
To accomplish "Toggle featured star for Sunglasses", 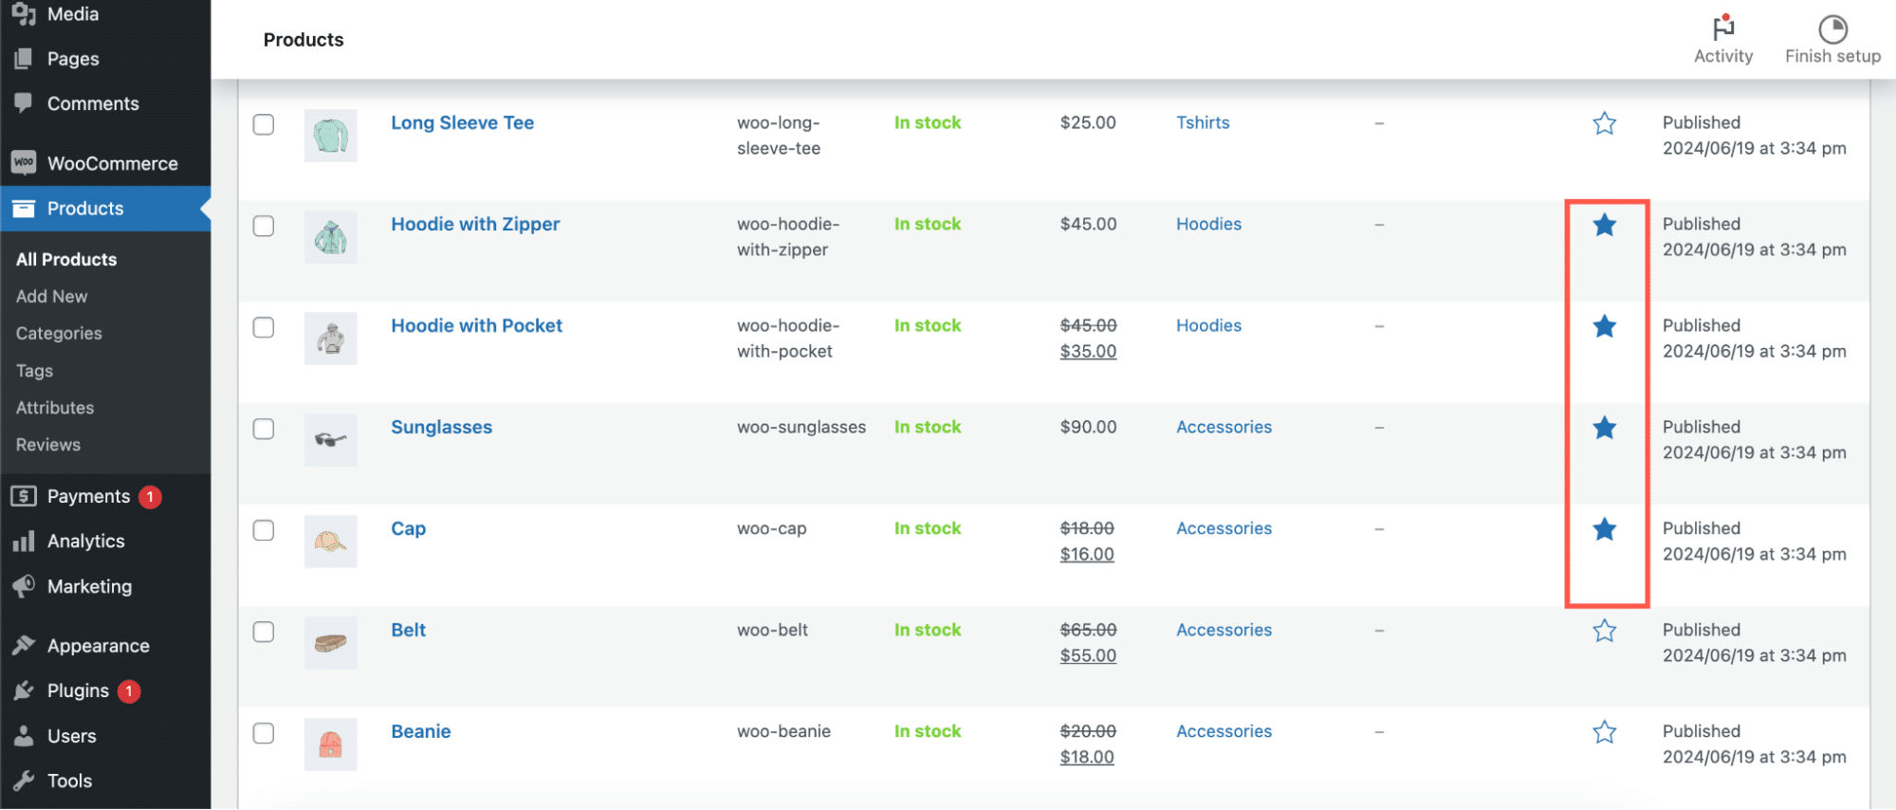I will pos(1604,429).
